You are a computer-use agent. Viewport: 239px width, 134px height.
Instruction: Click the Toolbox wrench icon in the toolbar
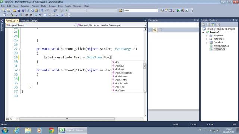point(174,10)
